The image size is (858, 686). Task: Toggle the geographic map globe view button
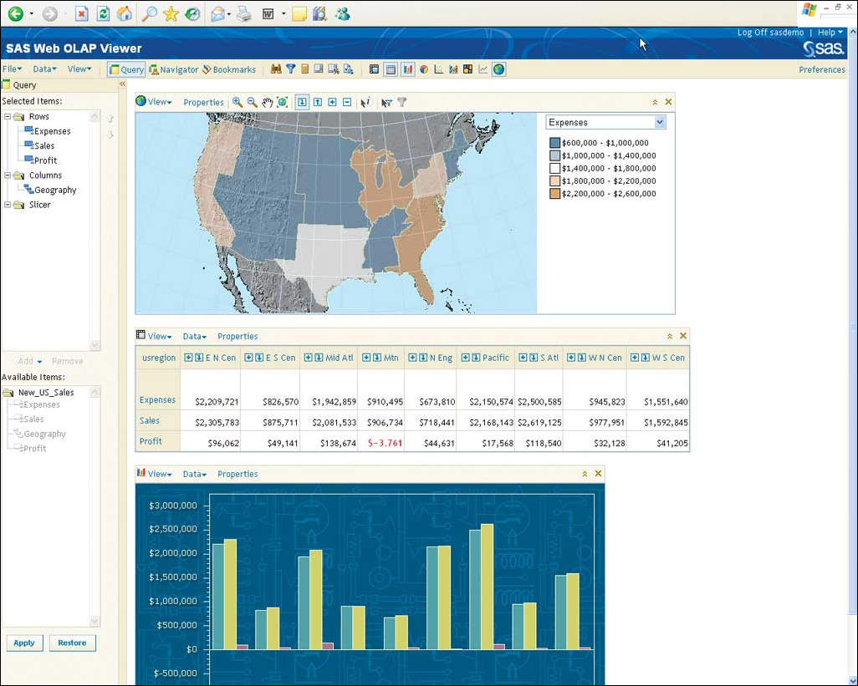(498, 69)
